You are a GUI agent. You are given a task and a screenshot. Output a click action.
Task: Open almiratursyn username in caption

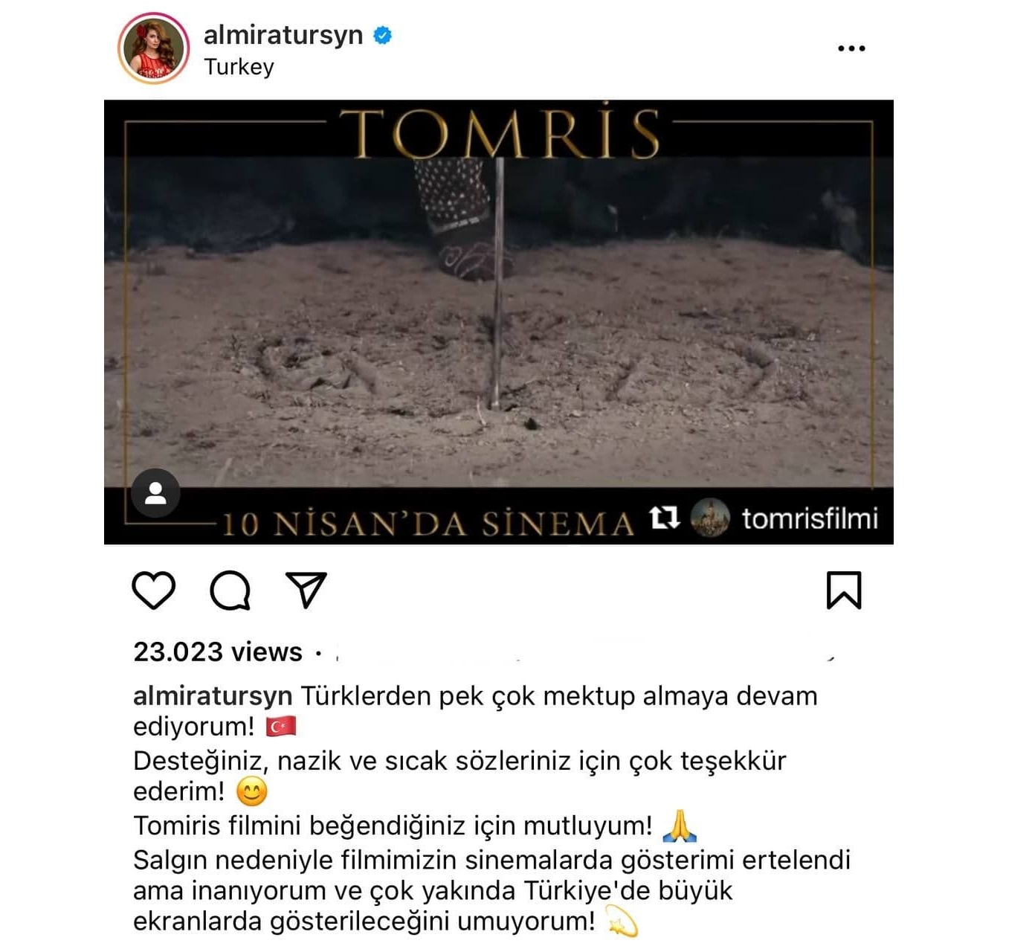tap(213, 696)
